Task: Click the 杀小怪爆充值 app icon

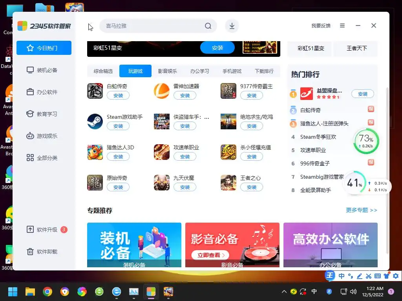Action: coord(228,152)
